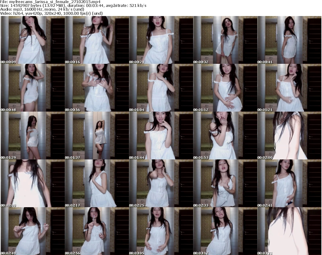The width and height of the screenshot is (322, 255).
Task: Click the thumbnail timestamped 00:00:24
Action: [161, 40]
